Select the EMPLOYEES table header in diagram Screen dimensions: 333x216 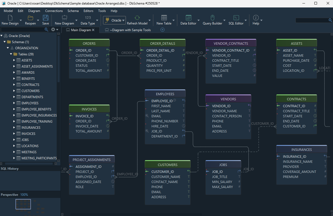tap(165, 94)
